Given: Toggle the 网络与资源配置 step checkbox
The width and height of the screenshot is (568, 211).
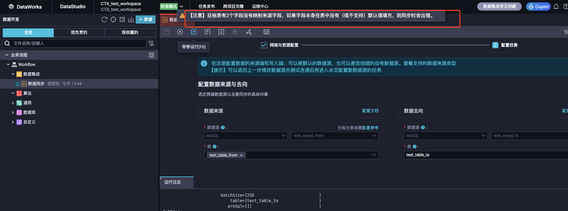Looking at the screenshot, I should (264, 45).
